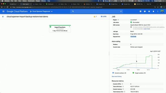Open a new browser tab with plus icon
166x93 pixels.
(x=160, y=4)
